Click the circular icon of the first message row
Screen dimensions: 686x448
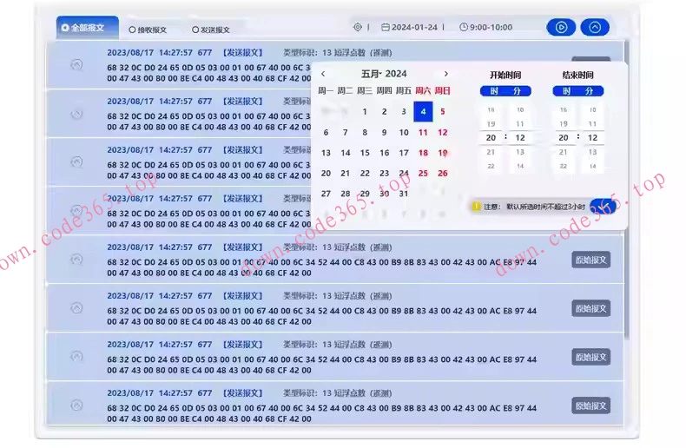[76, 65]
